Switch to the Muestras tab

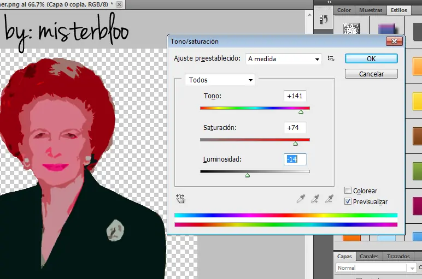tap(371, 10)
